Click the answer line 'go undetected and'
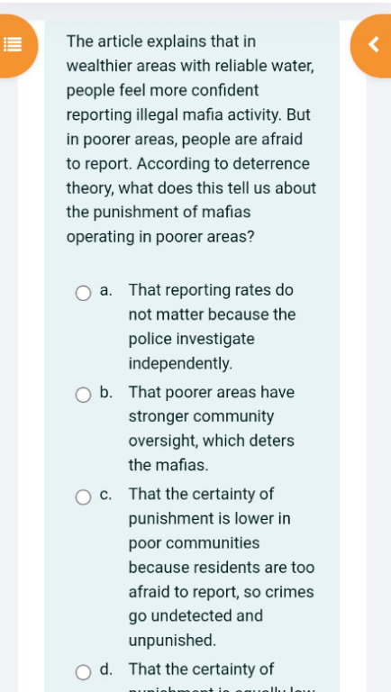Screen dimensions: 391x692 (x=195, y=615)
